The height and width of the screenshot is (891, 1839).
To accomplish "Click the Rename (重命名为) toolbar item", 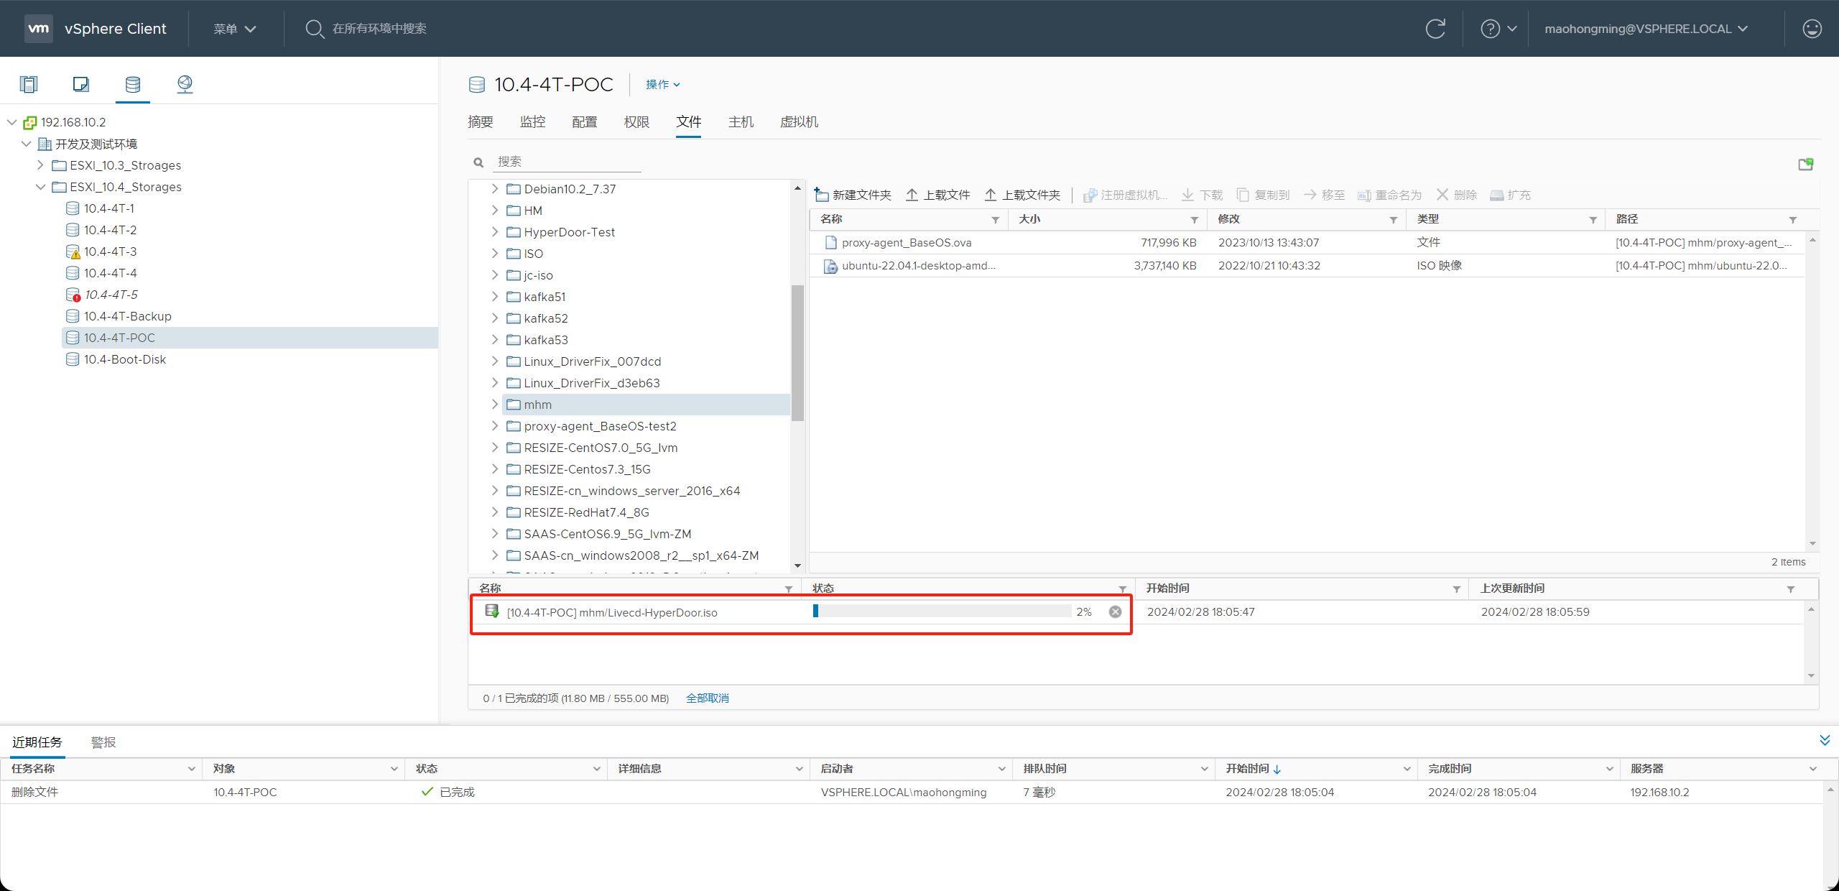I will click(x=1389, y=195).
